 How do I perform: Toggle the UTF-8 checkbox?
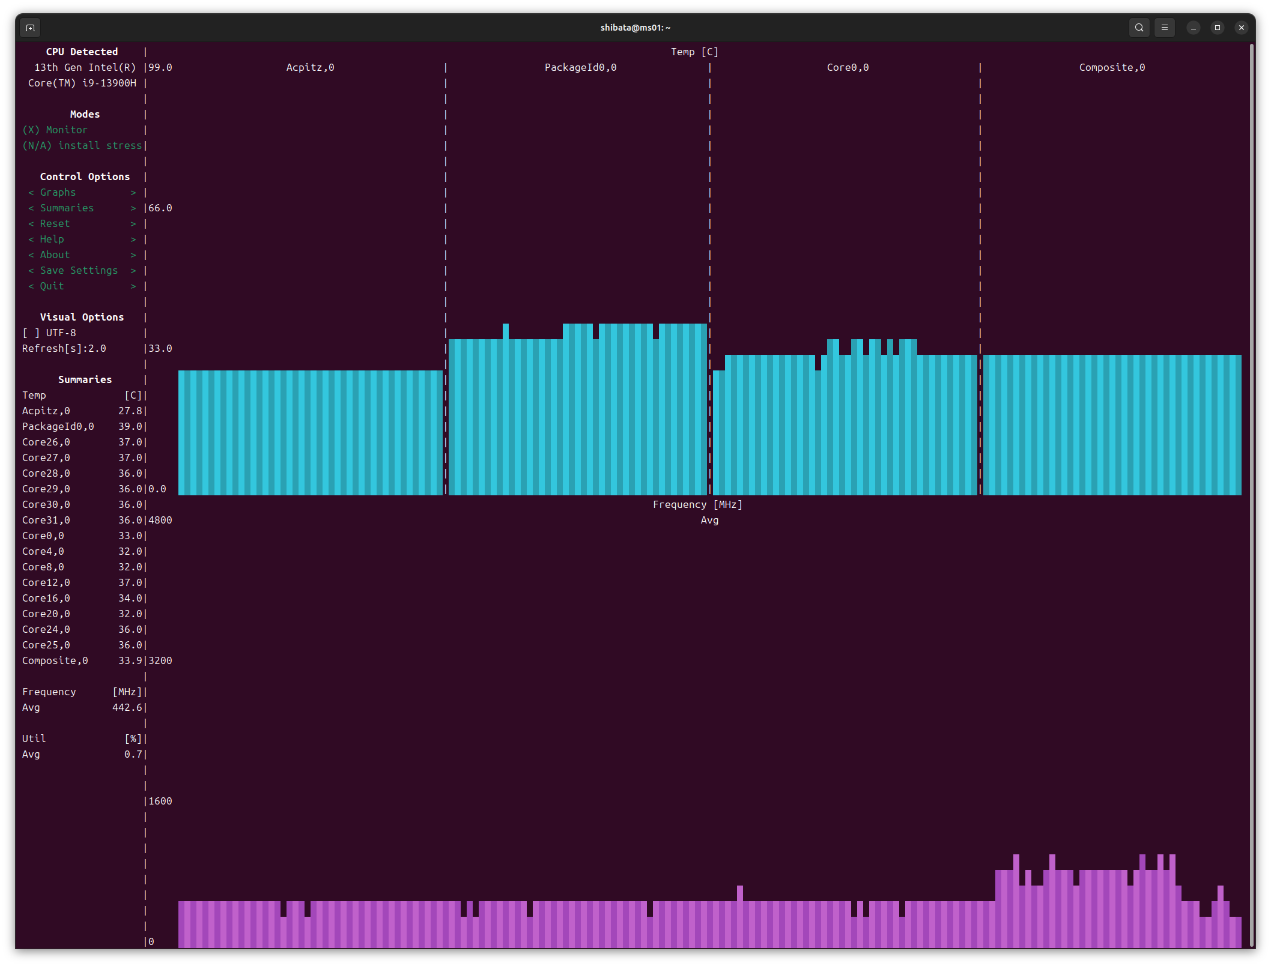tap(31, 333)
